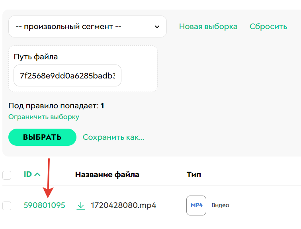Image resolution: width=301 pixels, height=229 pixels.
Task: Click the Название файла column header
Action: point(107,175)
